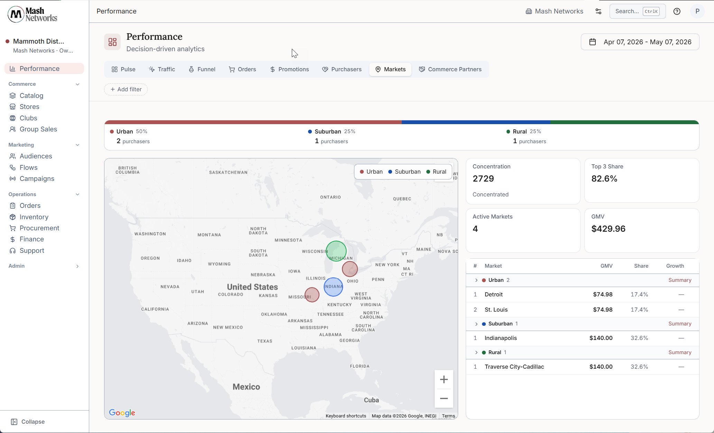Open the map Terms link
This screenshot has width=714, height=433.
point(448,416)
